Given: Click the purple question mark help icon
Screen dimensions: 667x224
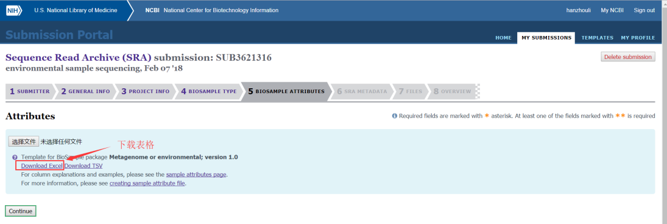Looking at the screenshot, I should pos(15,157).
